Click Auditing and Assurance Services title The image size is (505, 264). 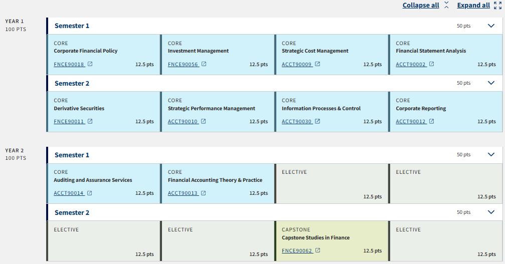93,180
